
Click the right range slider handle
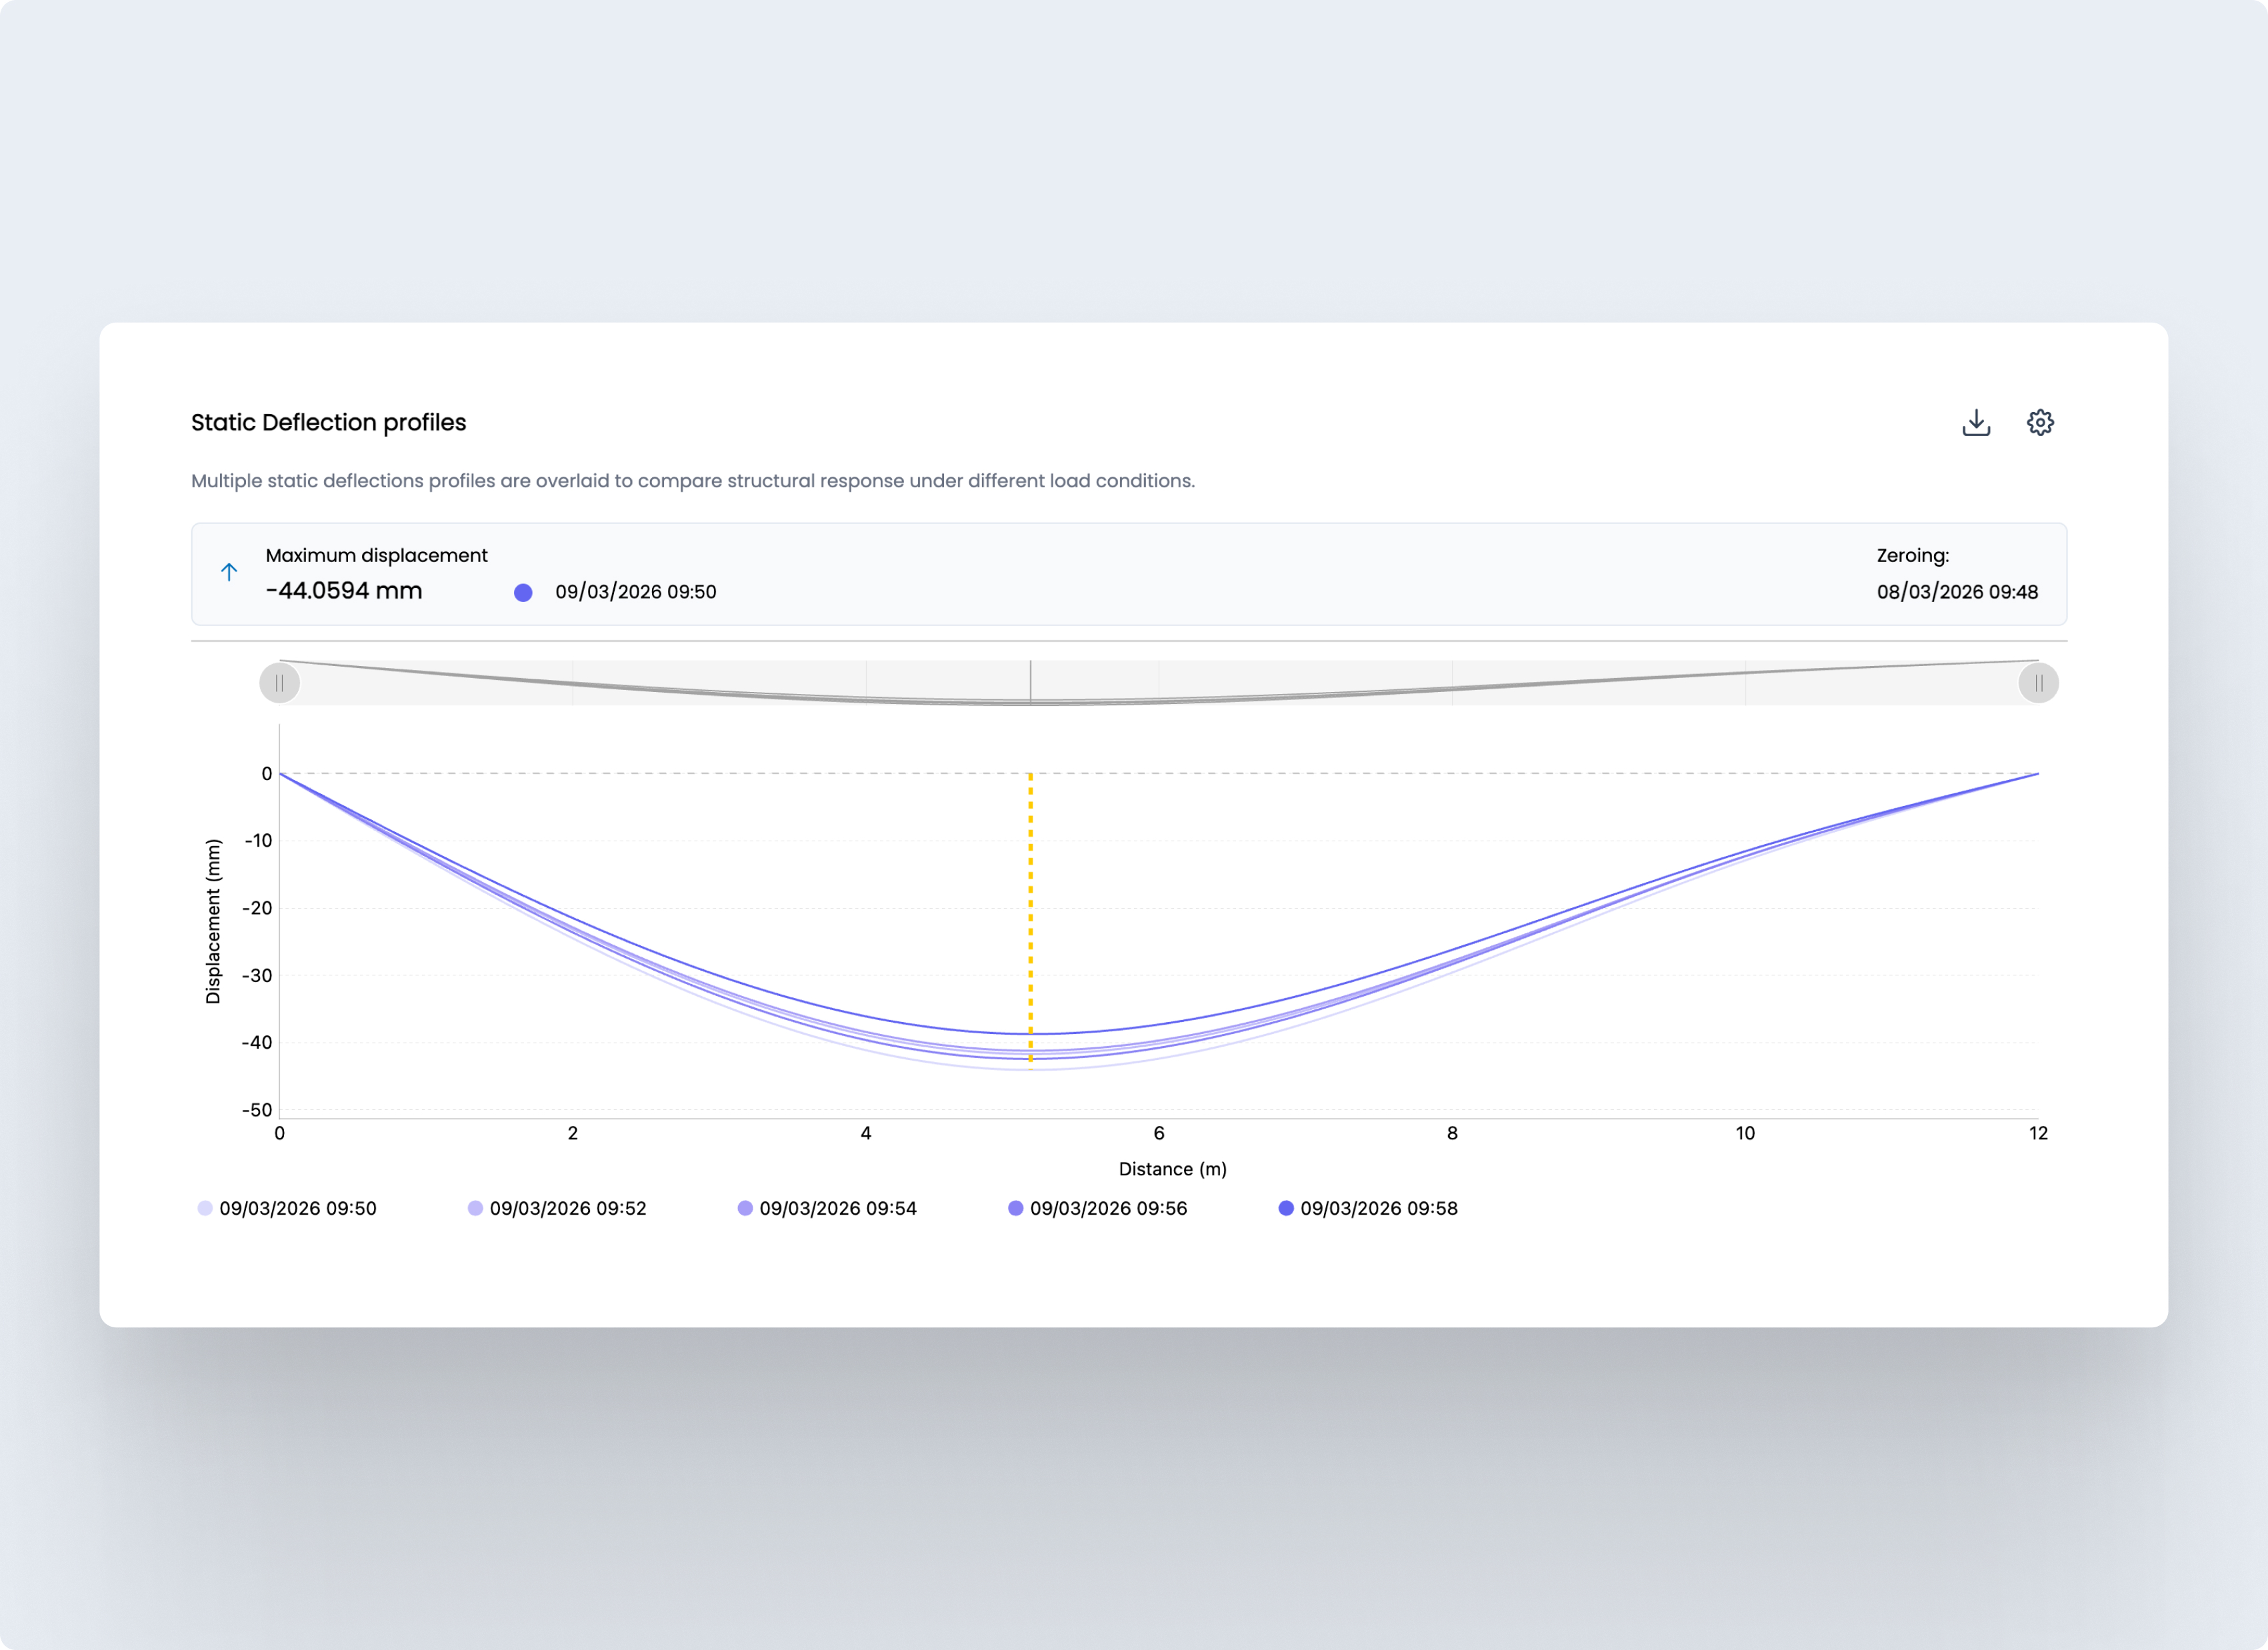point(2038,683)
